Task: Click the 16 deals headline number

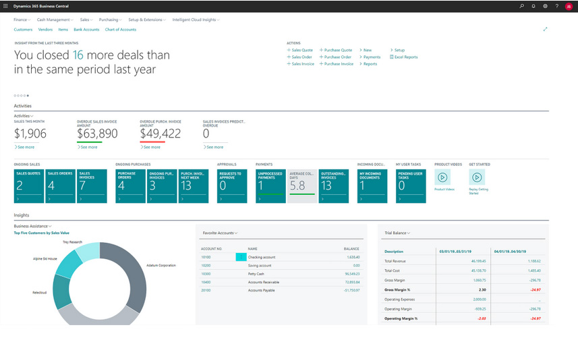Action: (x=78, y=55)
